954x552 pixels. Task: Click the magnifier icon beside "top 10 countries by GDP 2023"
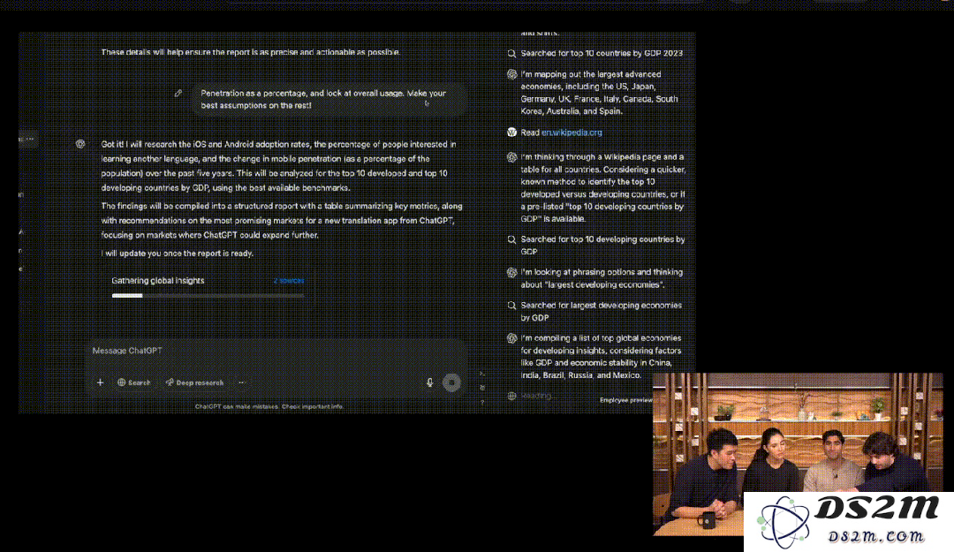click(x=511, y=54)
